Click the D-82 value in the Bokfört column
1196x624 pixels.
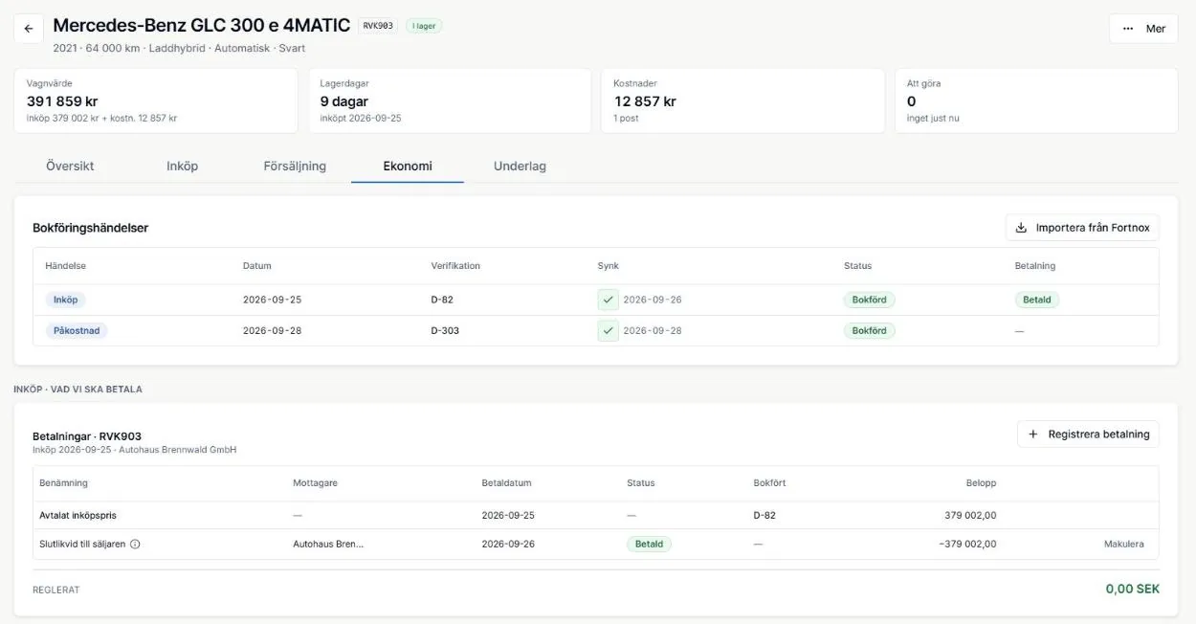(x=764, y=515)
